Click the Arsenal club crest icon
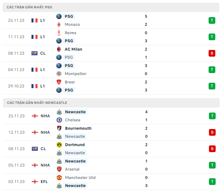The height and width of the screenshot is (192, 222). tap(59, 169)
